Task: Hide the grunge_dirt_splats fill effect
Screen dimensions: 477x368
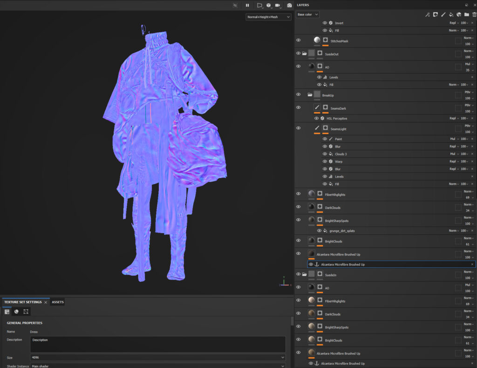Action: pos(320,231)
